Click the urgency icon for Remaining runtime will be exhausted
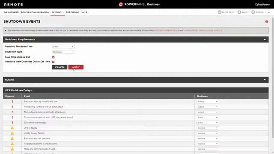 tap(12, 107)
